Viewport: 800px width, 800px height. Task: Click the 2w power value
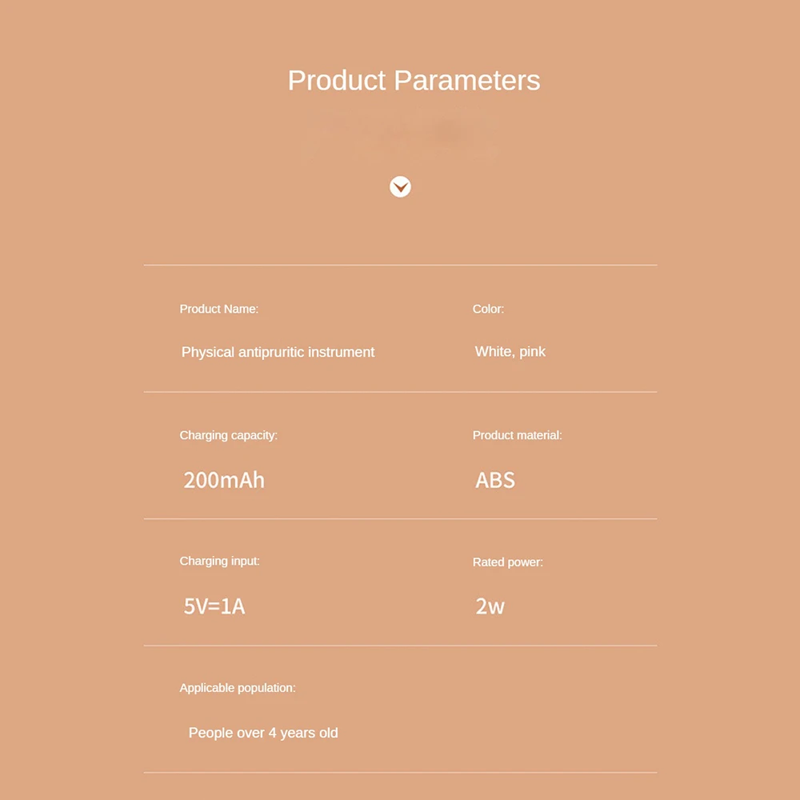click(490, 606)
